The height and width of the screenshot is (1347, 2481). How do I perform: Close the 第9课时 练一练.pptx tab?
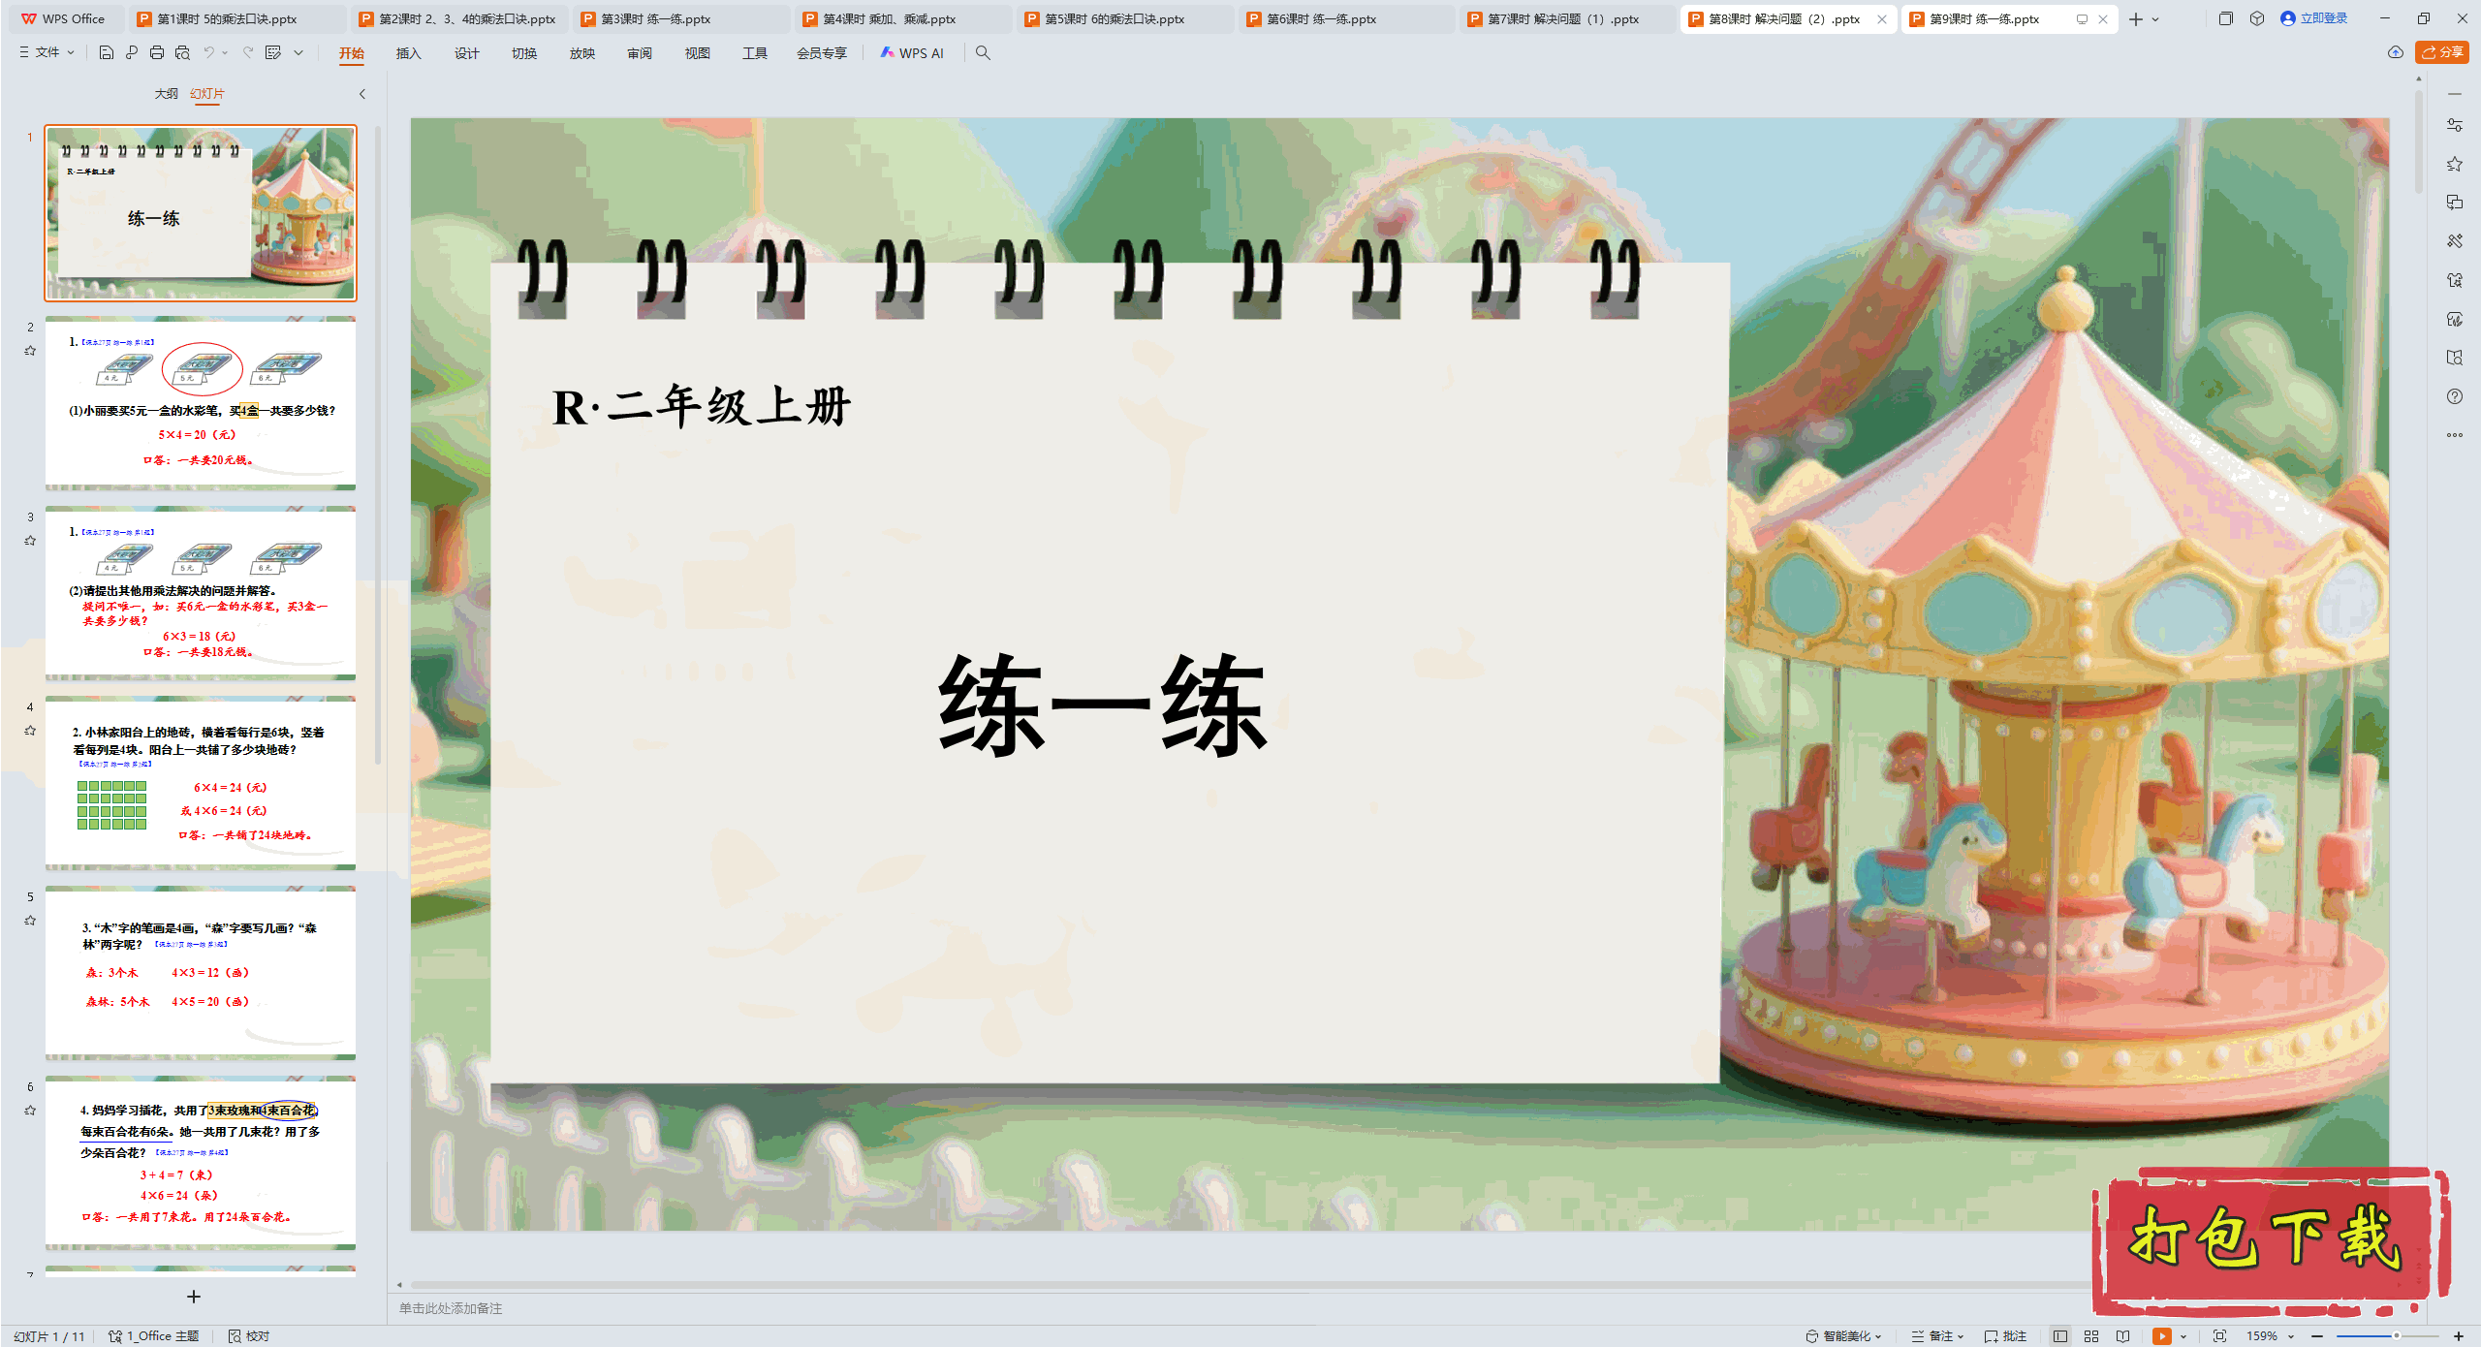click(x=2102, y=18)
